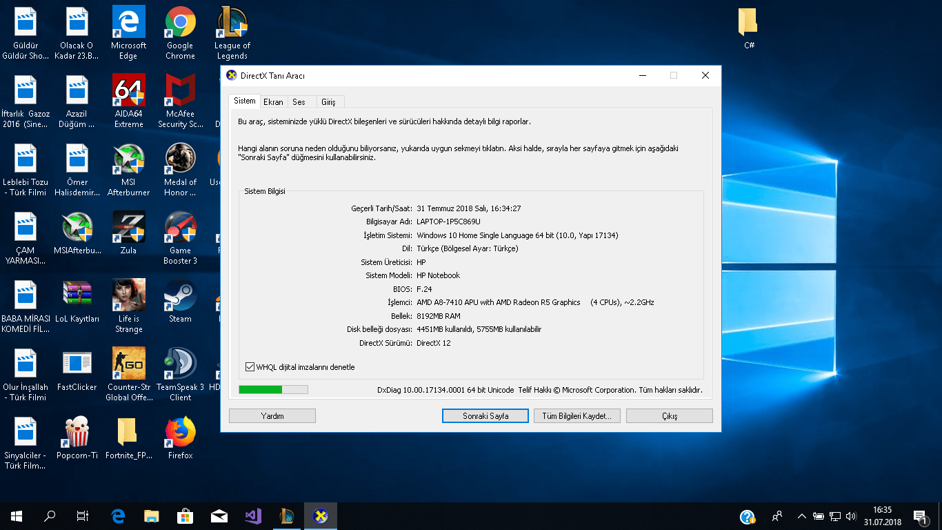Open the McAfee Security Scan shortcut
The width and height of the screenshot is (942, 530).
[x=180, y=101]
